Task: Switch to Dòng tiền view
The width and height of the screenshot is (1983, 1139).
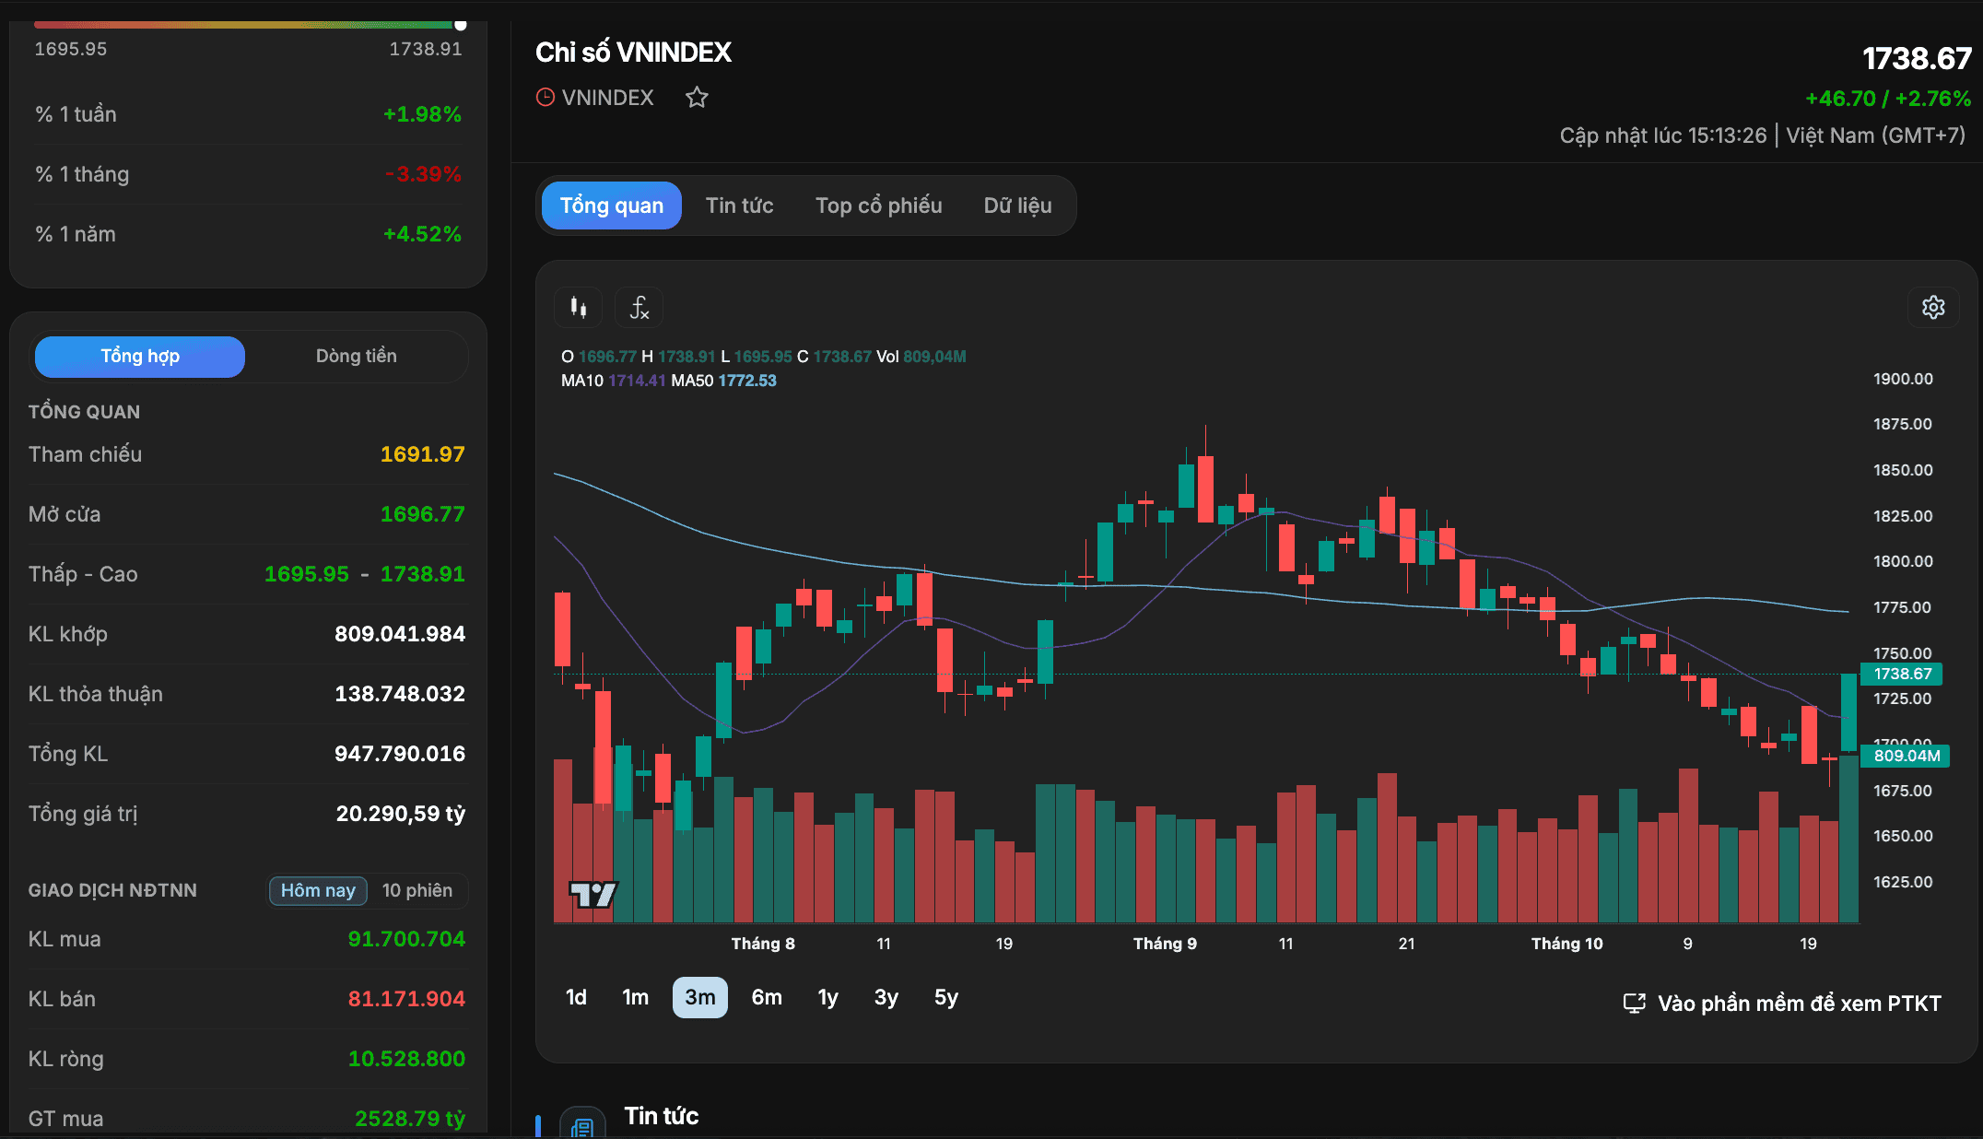Action: (357, 356)
